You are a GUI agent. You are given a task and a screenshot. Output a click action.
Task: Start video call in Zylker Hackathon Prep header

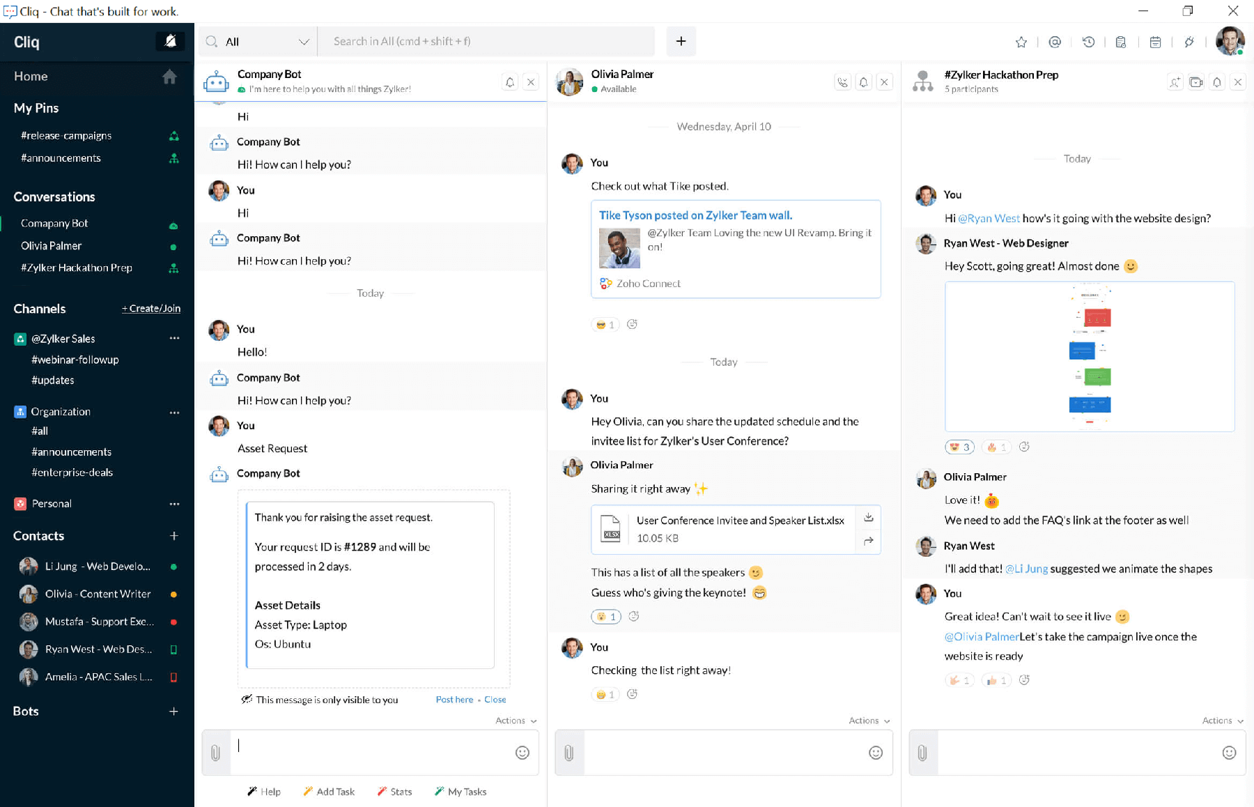tap(1196, 82)
